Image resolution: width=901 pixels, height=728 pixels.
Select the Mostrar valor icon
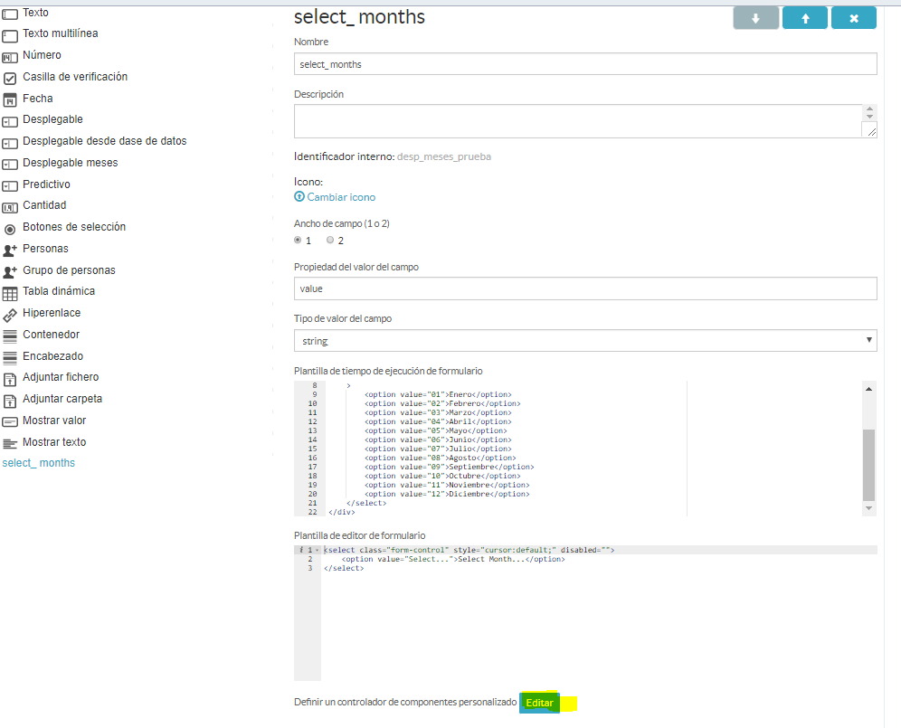10,422
